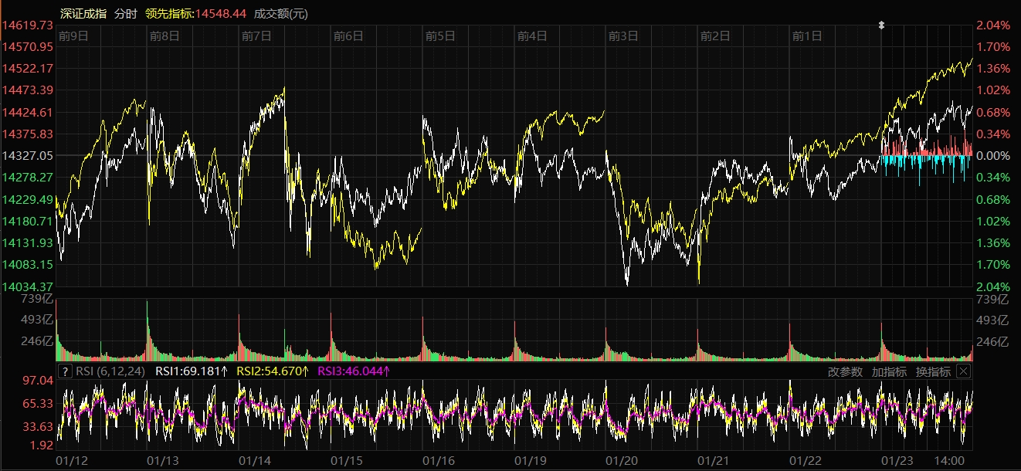Click 加指标 to add an indicator
Viewport: 1021px width, 471px height.
(889, 371)
